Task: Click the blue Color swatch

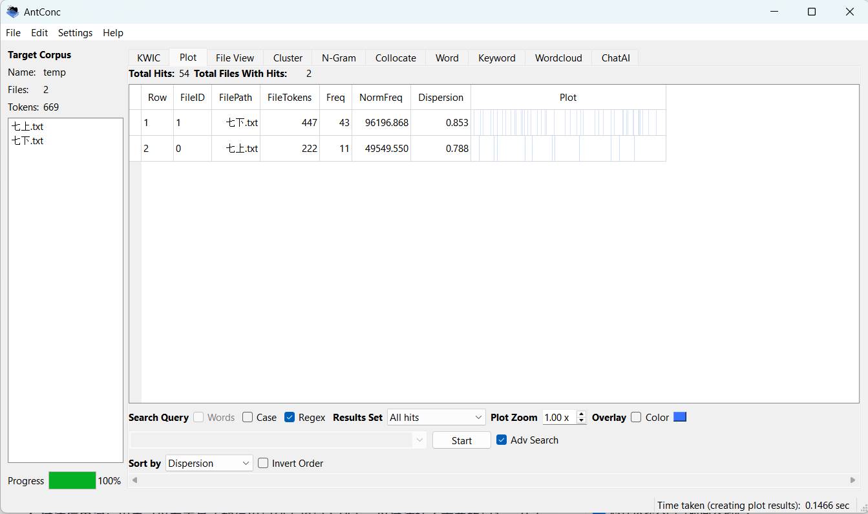Action: pyautogui.click(x=680, y=418)
